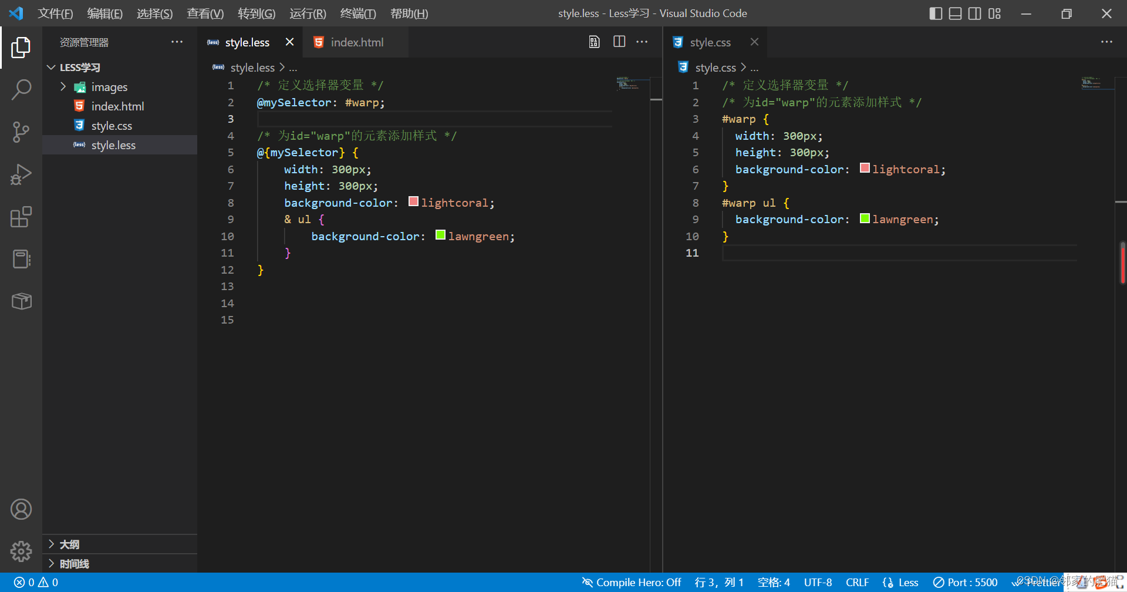Open the Manage gear settings

click(21, 551)
